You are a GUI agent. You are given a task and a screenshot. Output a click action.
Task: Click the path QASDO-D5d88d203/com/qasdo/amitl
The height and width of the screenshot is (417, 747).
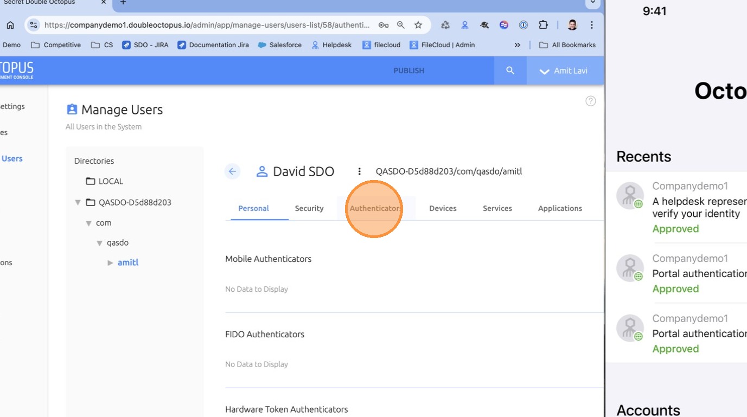(449, 171)
